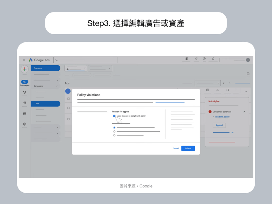Click the multicolor plus Create button
Screen dimensions: 272x204
point(24,69)
